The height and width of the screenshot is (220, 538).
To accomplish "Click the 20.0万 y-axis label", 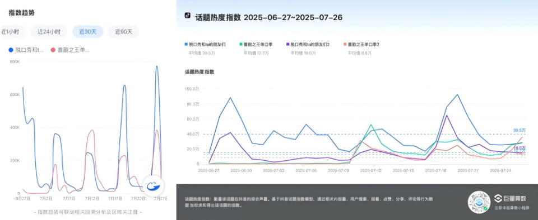I will [193, 149].
